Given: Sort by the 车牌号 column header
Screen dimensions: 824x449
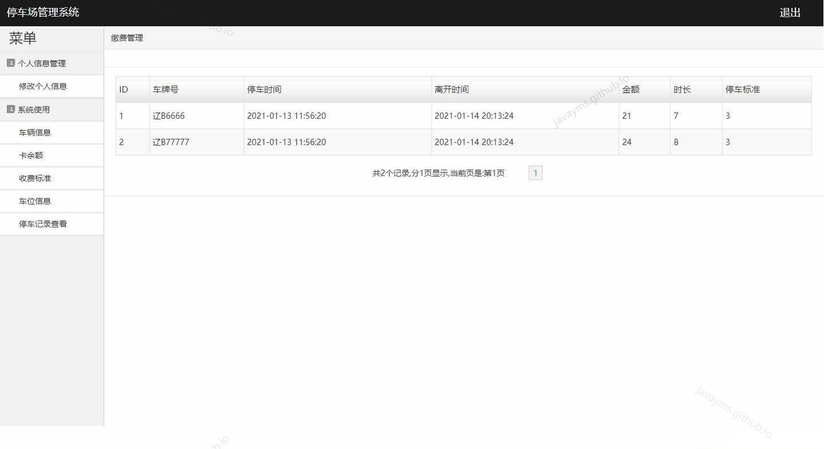Looking at the screenshot, I should coord(166,89).
